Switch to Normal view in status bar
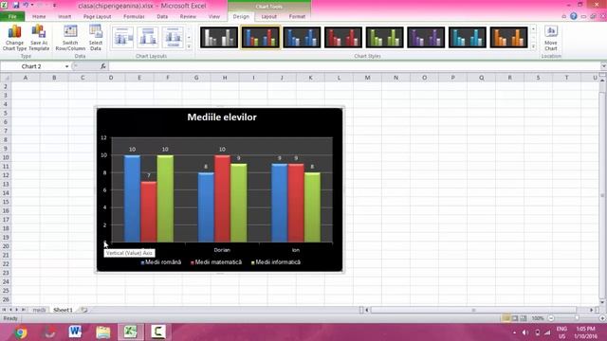Screen dimensions: 607x341 click(x=506, y=318)
